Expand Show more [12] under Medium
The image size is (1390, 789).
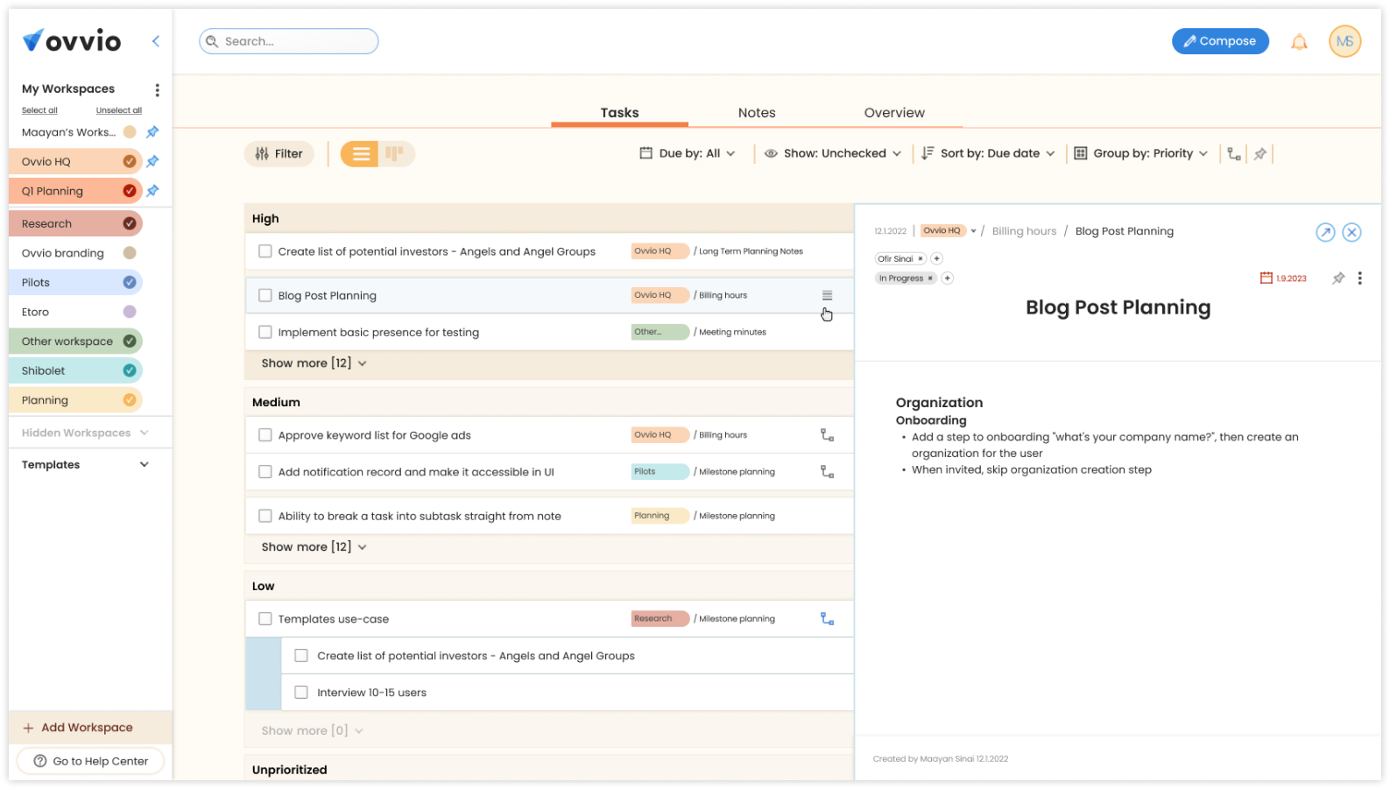(314, 547)
